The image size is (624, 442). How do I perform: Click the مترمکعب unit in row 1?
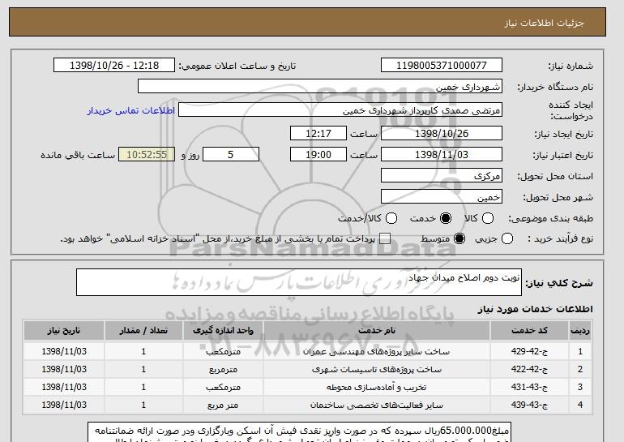coord(223,352)
